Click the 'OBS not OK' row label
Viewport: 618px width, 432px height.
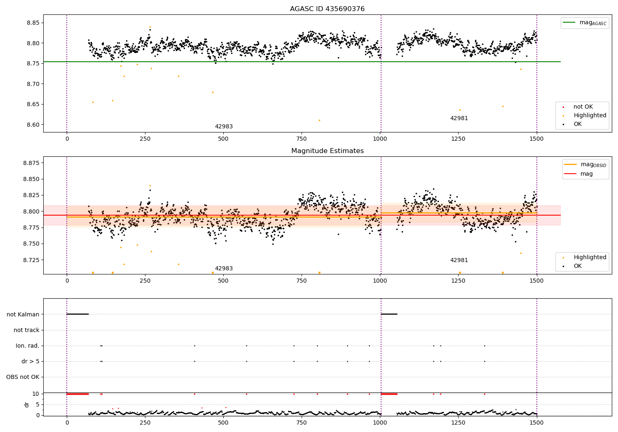point(23,377)
